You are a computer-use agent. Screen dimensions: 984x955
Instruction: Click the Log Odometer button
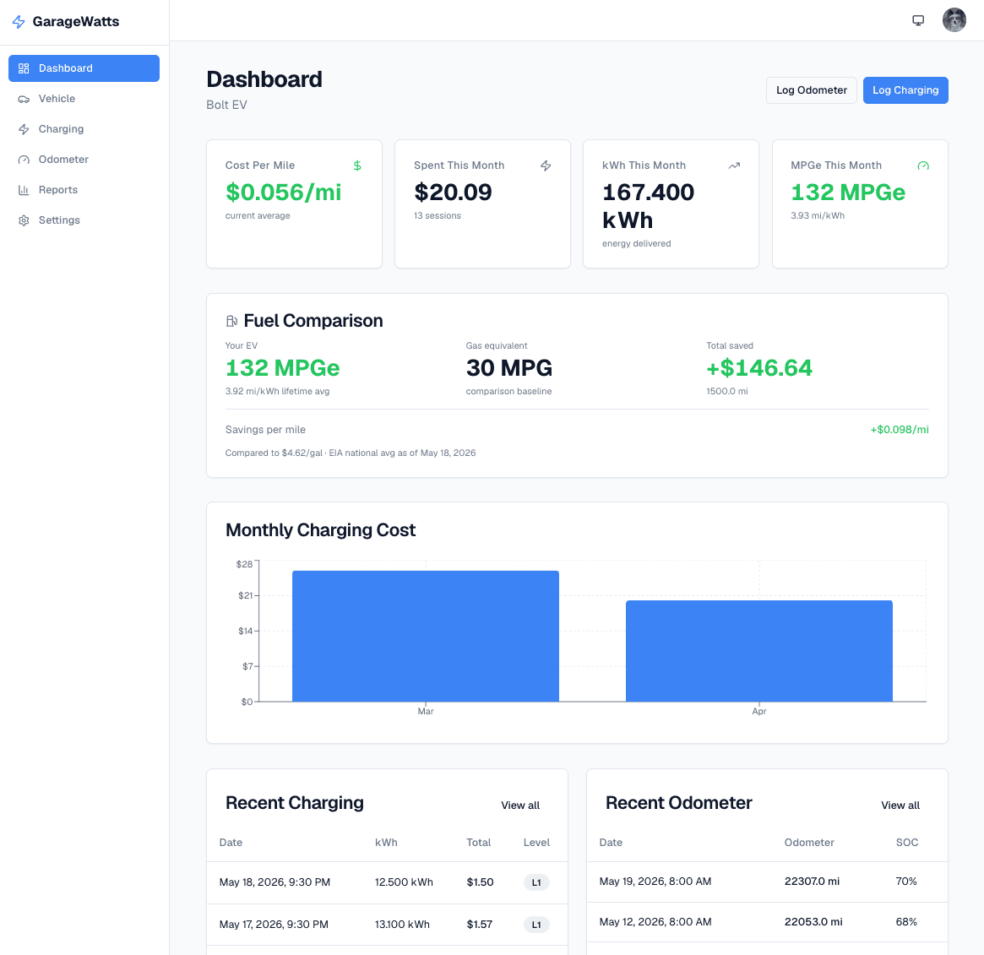811,90
